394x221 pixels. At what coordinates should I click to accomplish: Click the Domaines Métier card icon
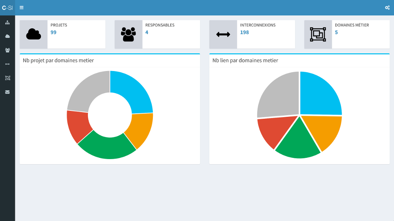318,35
